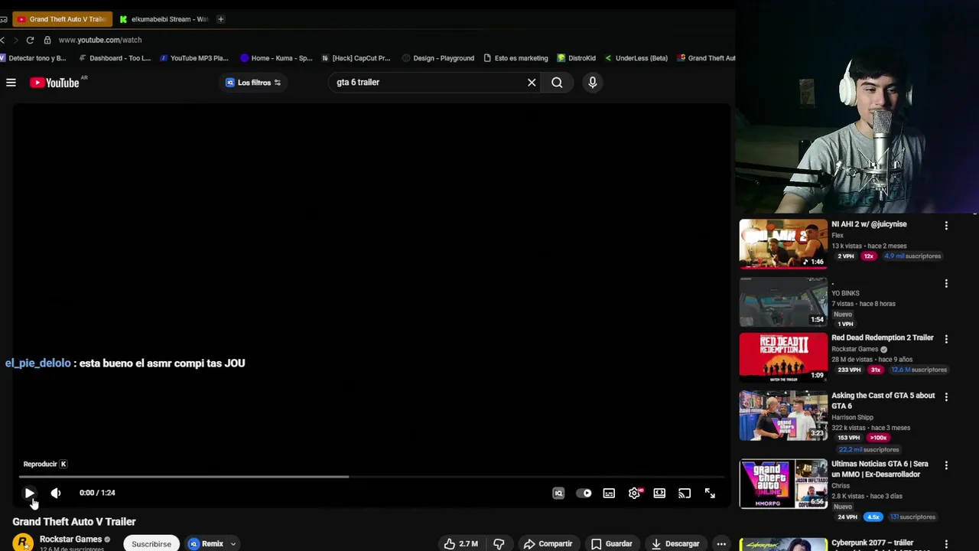Open Rockstar Games channel name link
979x551 pixels.
[x=70, y=540]
